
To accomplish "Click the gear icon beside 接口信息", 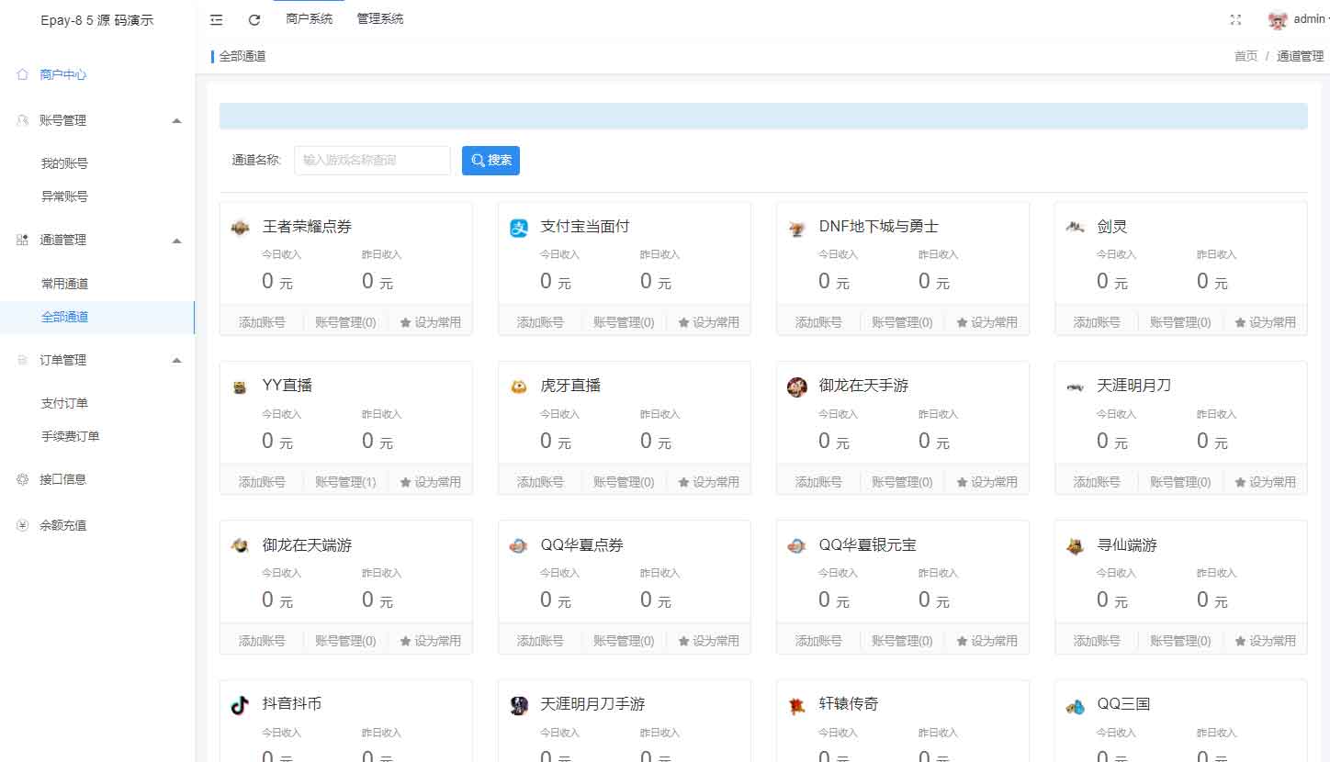I will (x=23, y=478).
